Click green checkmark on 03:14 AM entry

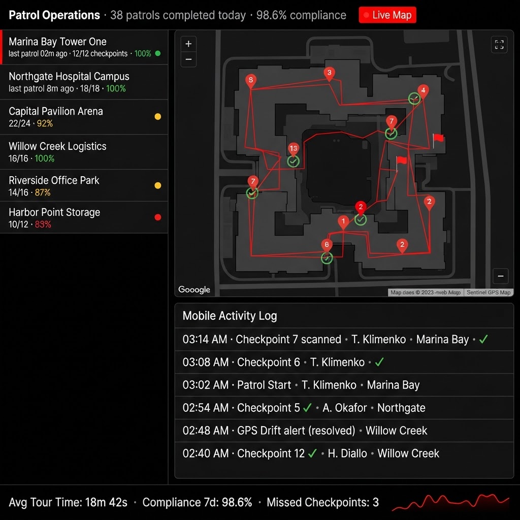click(x=483, y=339)
